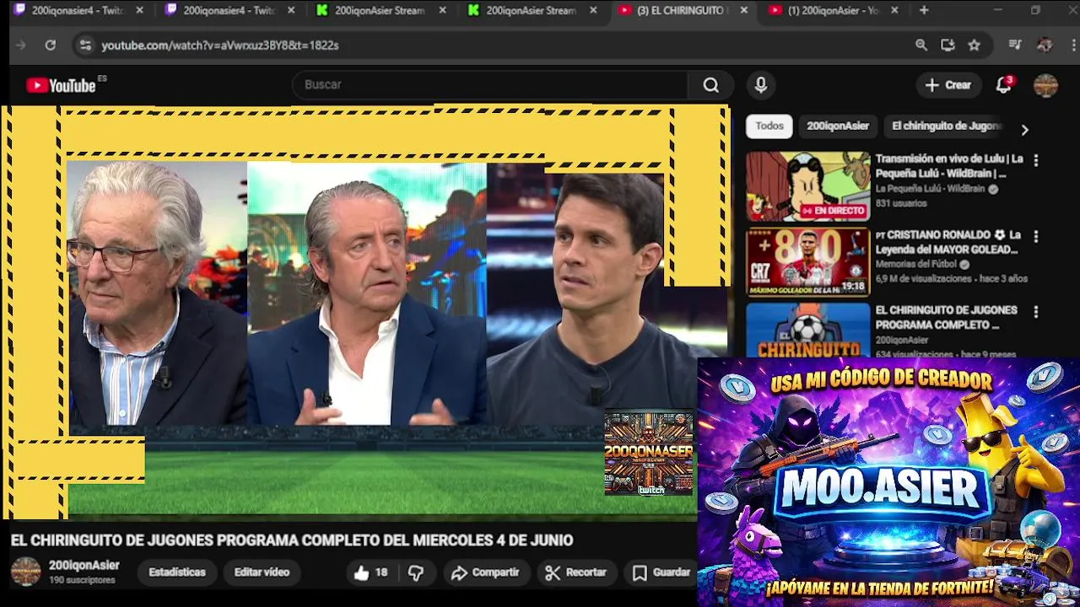Viewport: 1080px width, 607px height.
Task: Open site information icon beside the URL
Action: pos(84,45)
